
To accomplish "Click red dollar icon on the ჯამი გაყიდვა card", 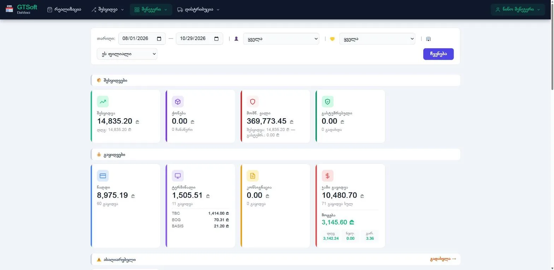I will point(328,176).
